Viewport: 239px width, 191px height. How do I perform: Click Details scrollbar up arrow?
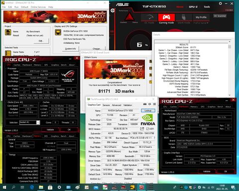pos(230,42)
